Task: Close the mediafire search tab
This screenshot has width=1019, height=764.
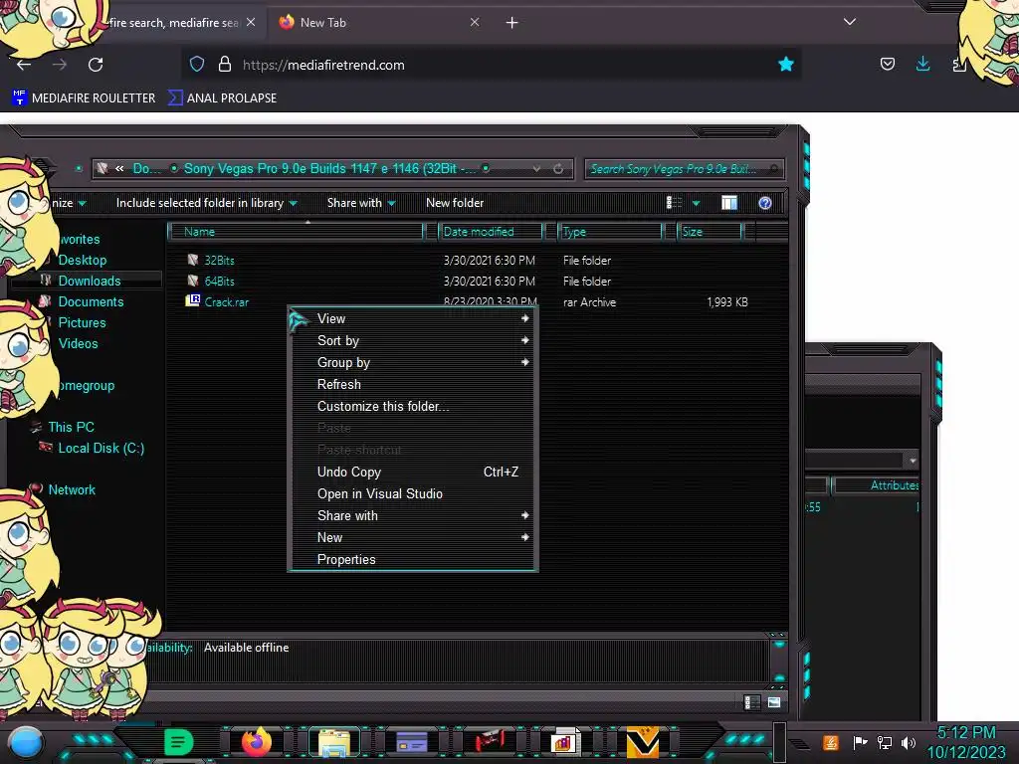Action: [251, 22]
